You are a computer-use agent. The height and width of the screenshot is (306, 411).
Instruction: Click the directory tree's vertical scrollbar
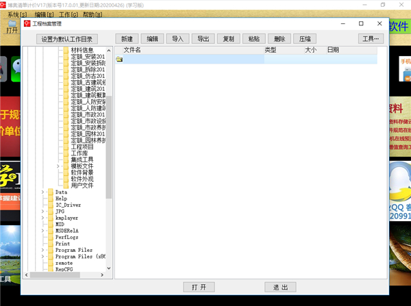tap(108, 137)
